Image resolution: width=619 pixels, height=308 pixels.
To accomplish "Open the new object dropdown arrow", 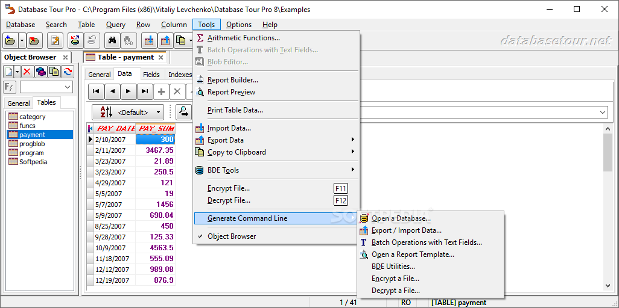I will tap(17, 72).
